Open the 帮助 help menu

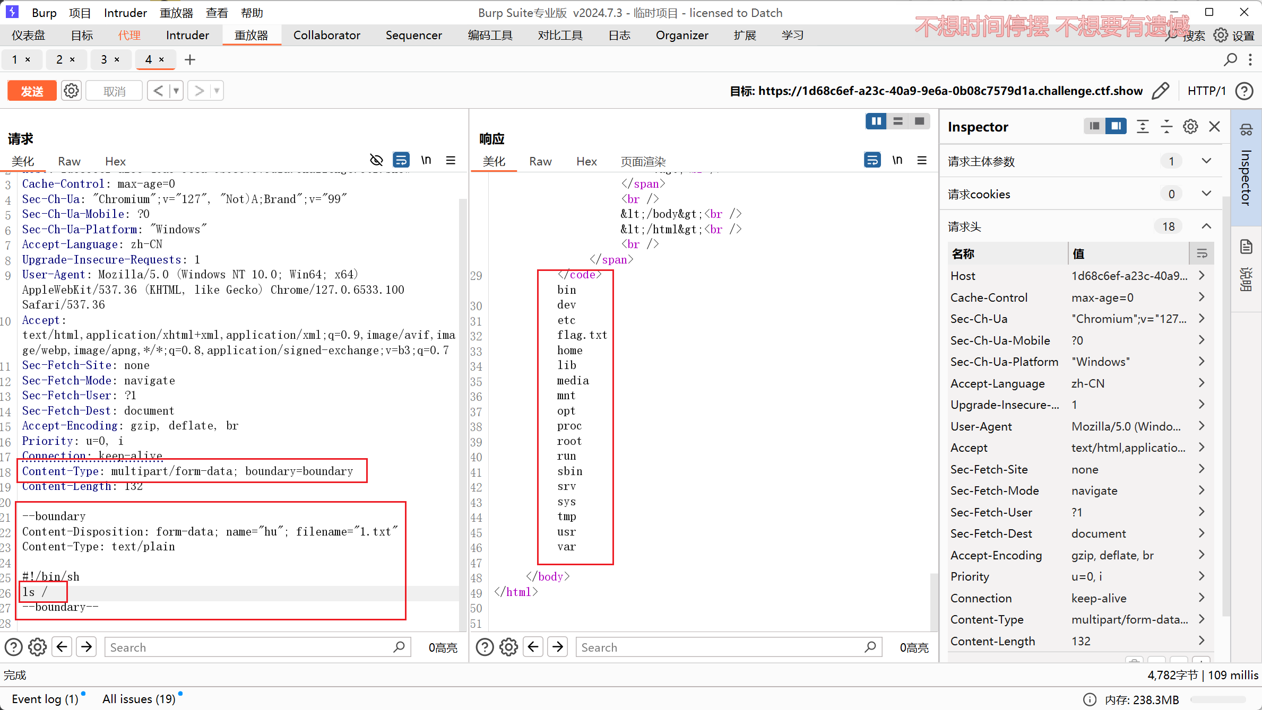[x=252, y=13]
